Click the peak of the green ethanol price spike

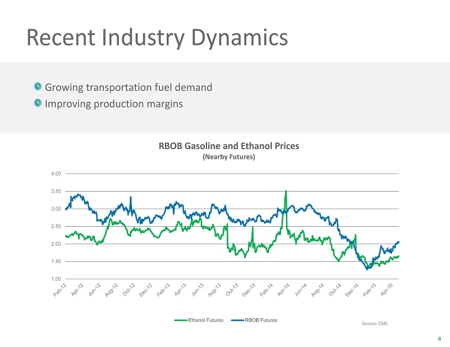(286, 191)
